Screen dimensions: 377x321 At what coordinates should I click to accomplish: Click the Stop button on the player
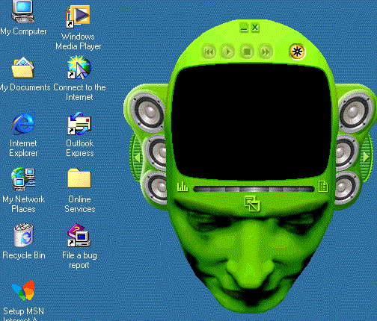pyautogui.click(x=247, y=52)
